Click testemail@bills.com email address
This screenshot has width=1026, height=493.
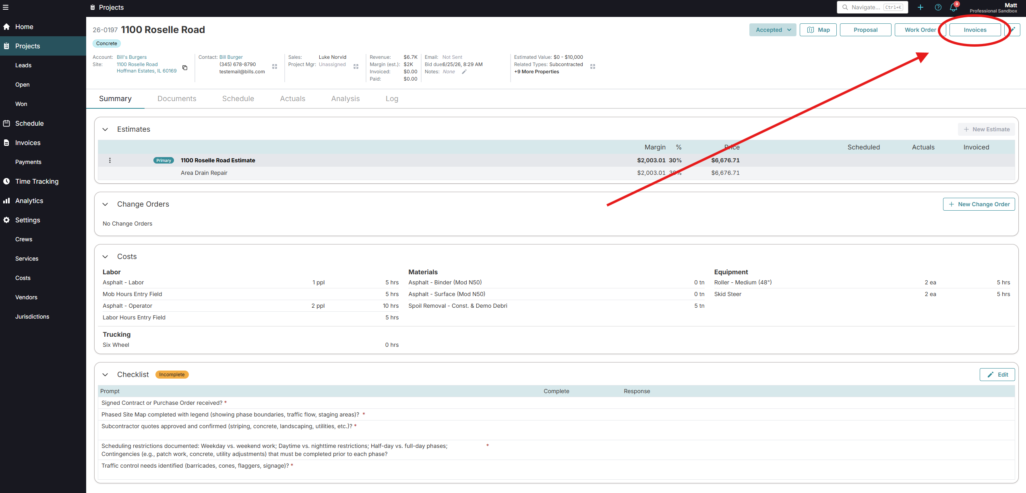click(x=242, y=72)
